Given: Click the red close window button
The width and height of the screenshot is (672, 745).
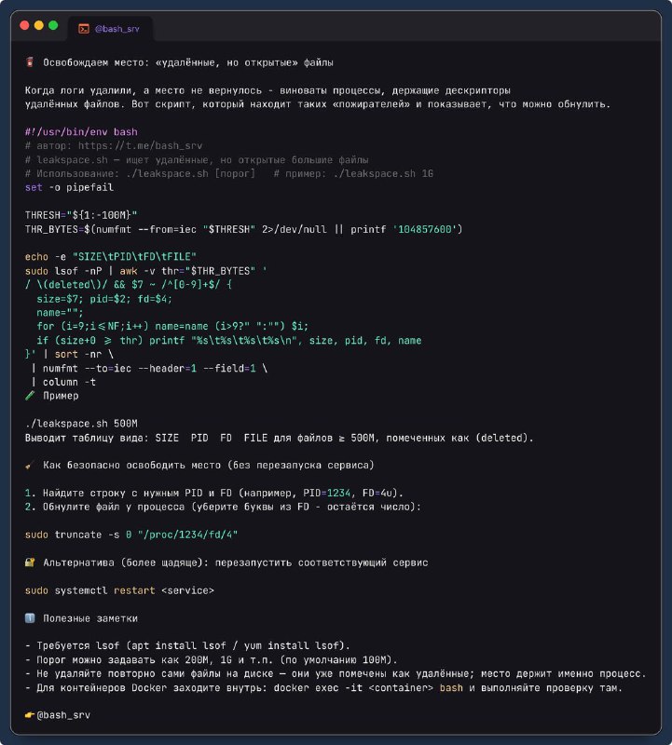Looking at the screenshot, I should (x=24, y=25).
